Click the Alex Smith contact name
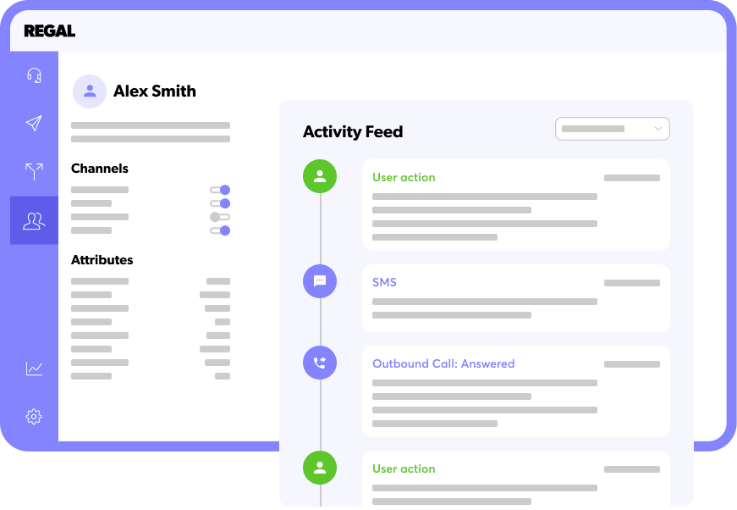This screenshot has width=737, height=510. [155, 91]
